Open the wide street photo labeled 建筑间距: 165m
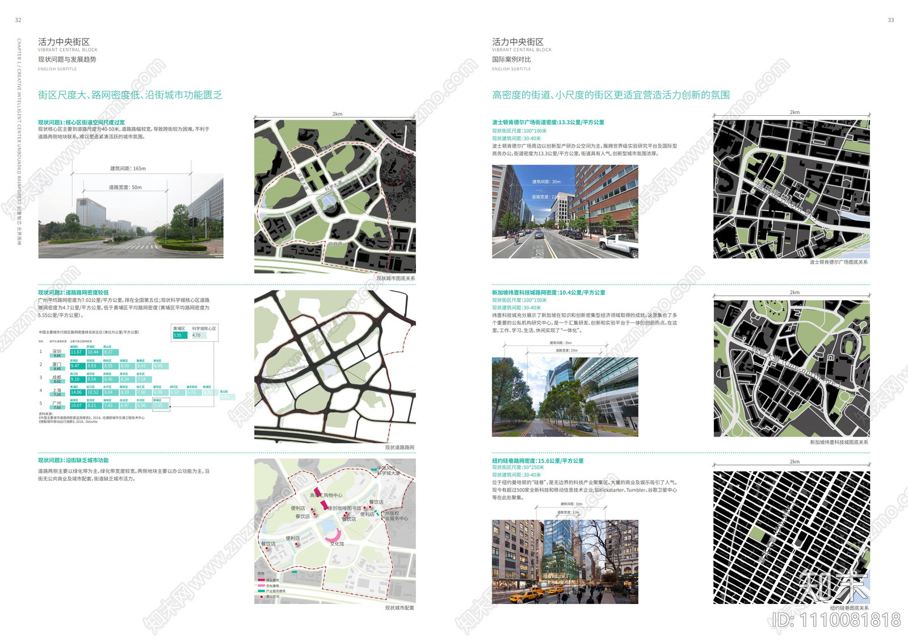The height and width of the screenshot is (642, 908). (x=131, y=216)
